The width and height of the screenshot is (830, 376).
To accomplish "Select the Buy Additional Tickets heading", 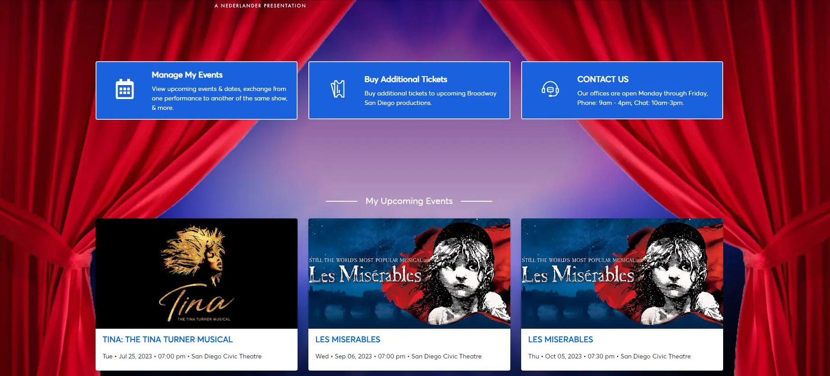I will tap(406, 79).
